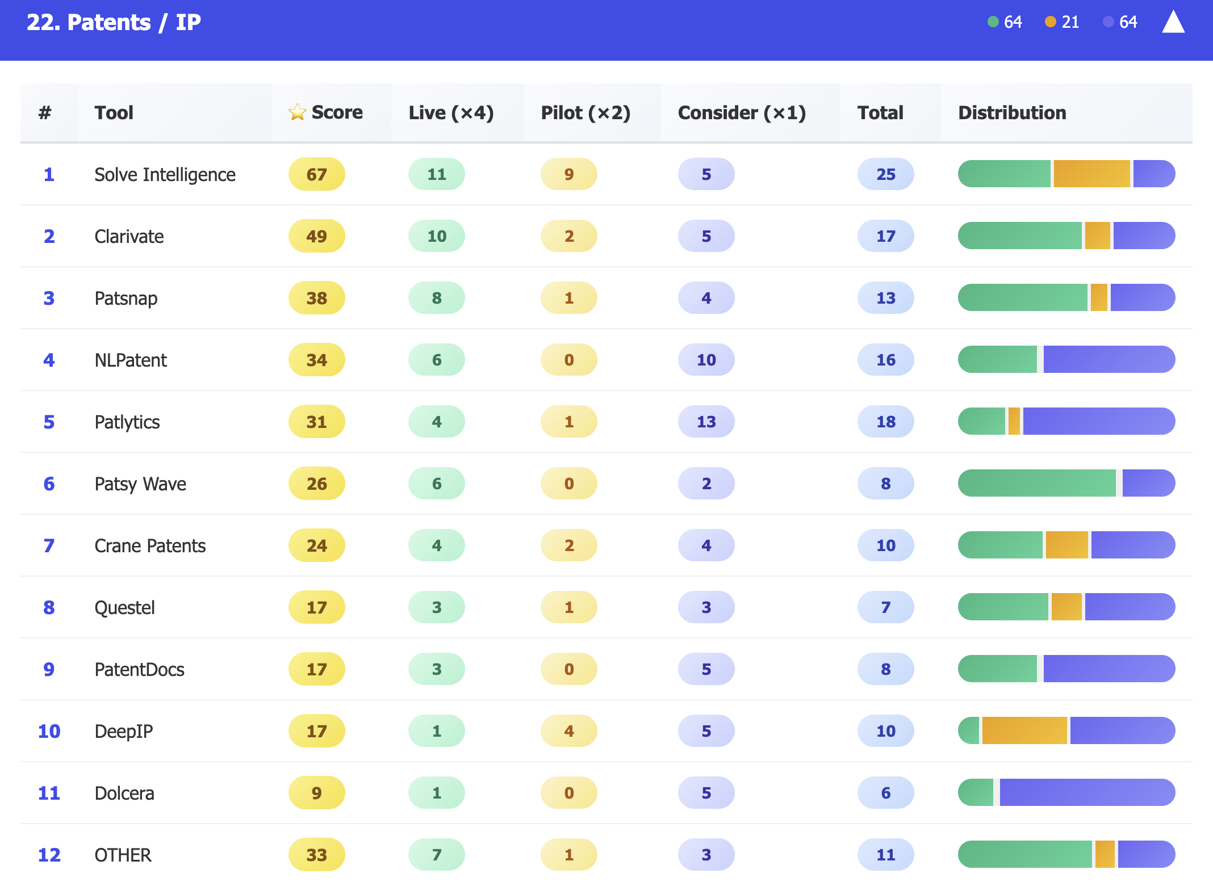The width and height of the screenshot is (1213, 882).
Task: Click orange segment of Solve Intelligence distribution bar
Action: [x=1091, y=174]
